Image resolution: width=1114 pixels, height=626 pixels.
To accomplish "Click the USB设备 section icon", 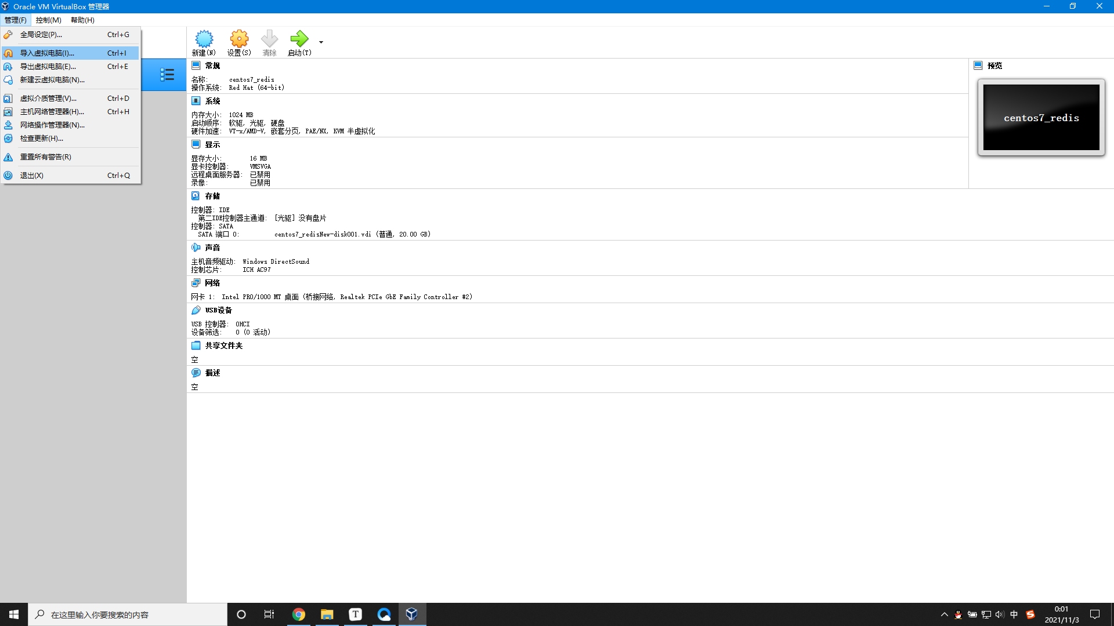I will tap(196, 310).
